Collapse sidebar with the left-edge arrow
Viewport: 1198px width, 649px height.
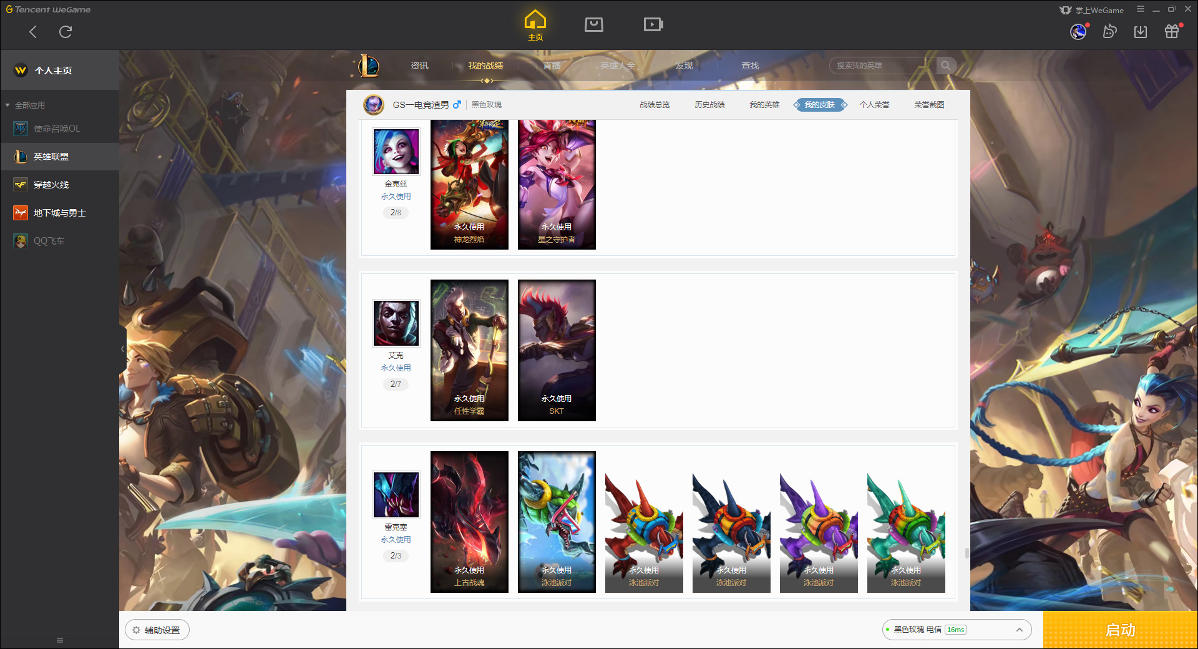point(123,349)
